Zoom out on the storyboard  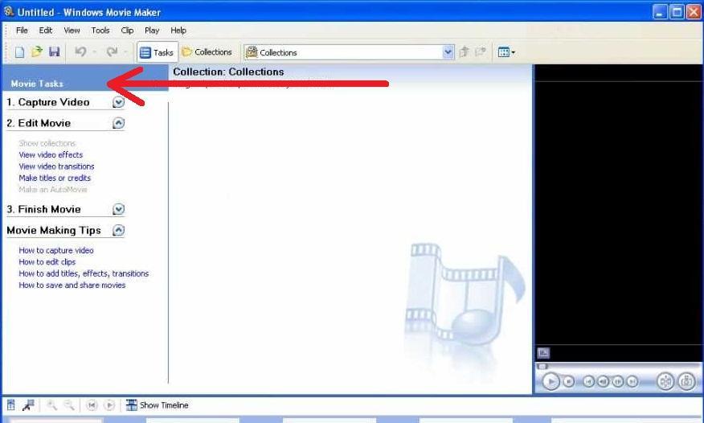(68, 405)
